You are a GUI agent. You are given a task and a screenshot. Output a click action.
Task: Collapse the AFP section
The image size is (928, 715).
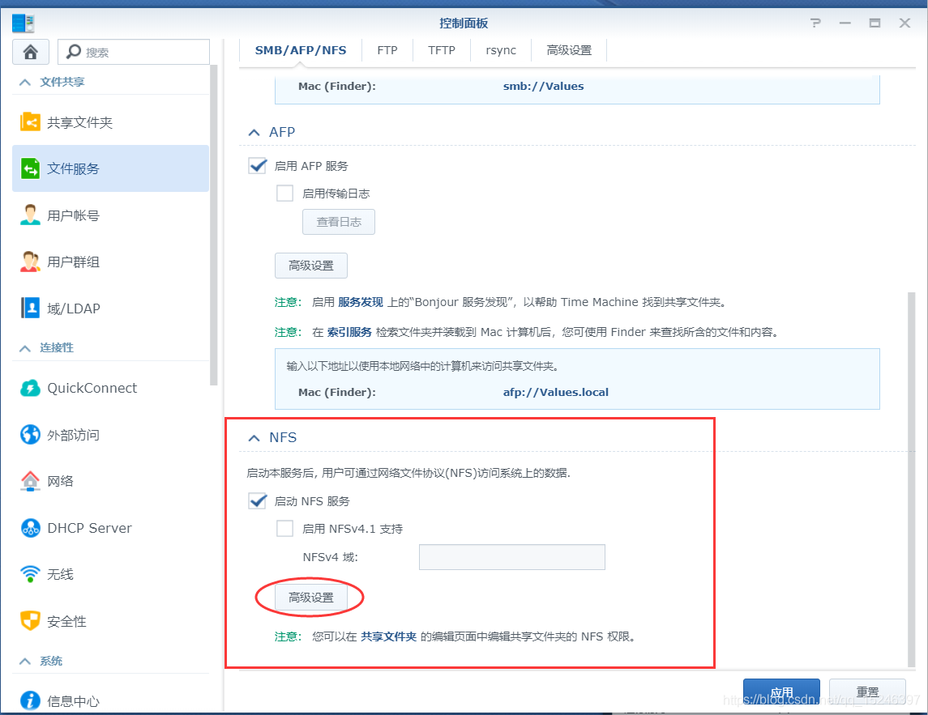click(x=254, y=133)
